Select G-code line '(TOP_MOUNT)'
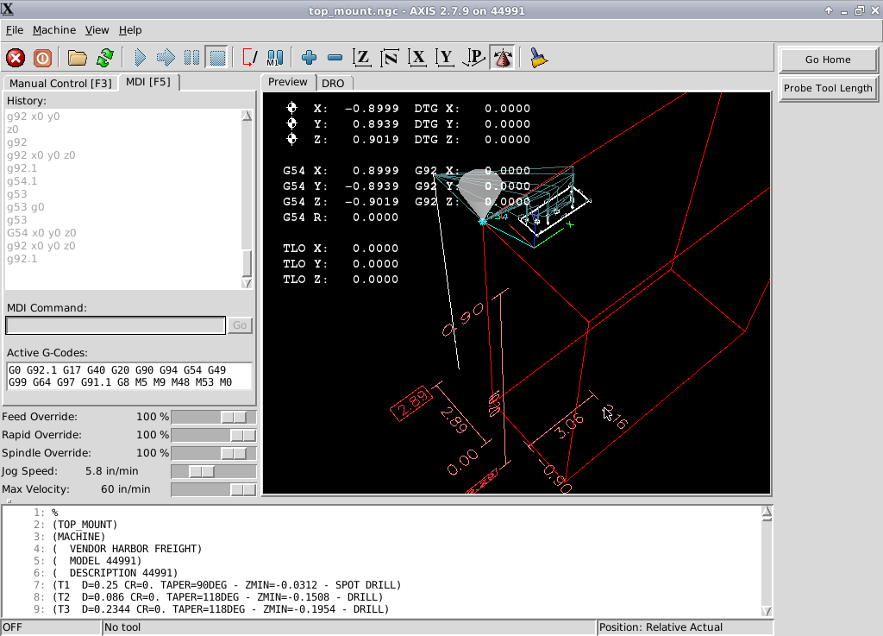The height and width of the screenshot is (636, 883). (85, 525)
